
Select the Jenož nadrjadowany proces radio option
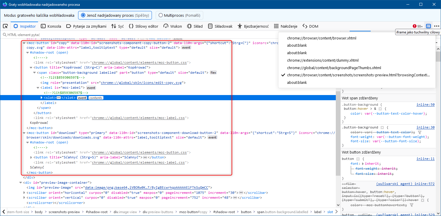[x=83, y=15]
